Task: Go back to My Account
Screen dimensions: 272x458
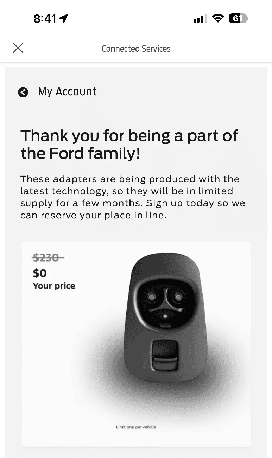Action: [67, 92]
